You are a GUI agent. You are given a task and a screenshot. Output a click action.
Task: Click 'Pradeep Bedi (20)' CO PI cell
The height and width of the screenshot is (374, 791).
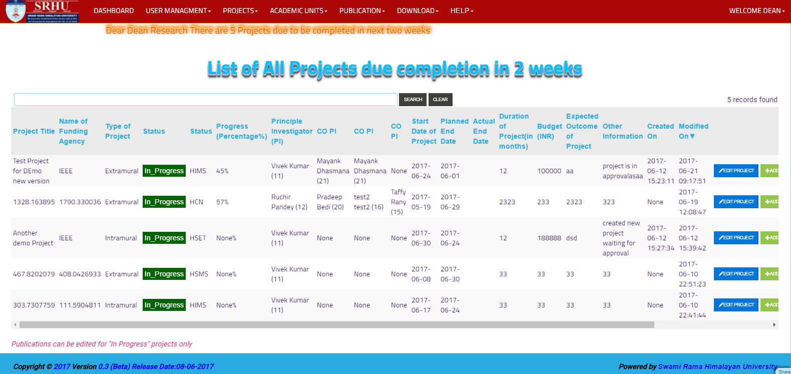point(330,202)
